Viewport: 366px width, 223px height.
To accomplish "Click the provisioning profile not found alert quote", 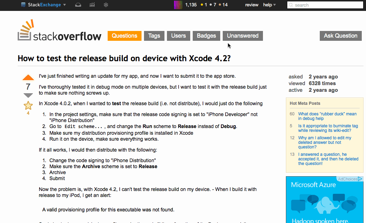I will (x=108, y=210).
